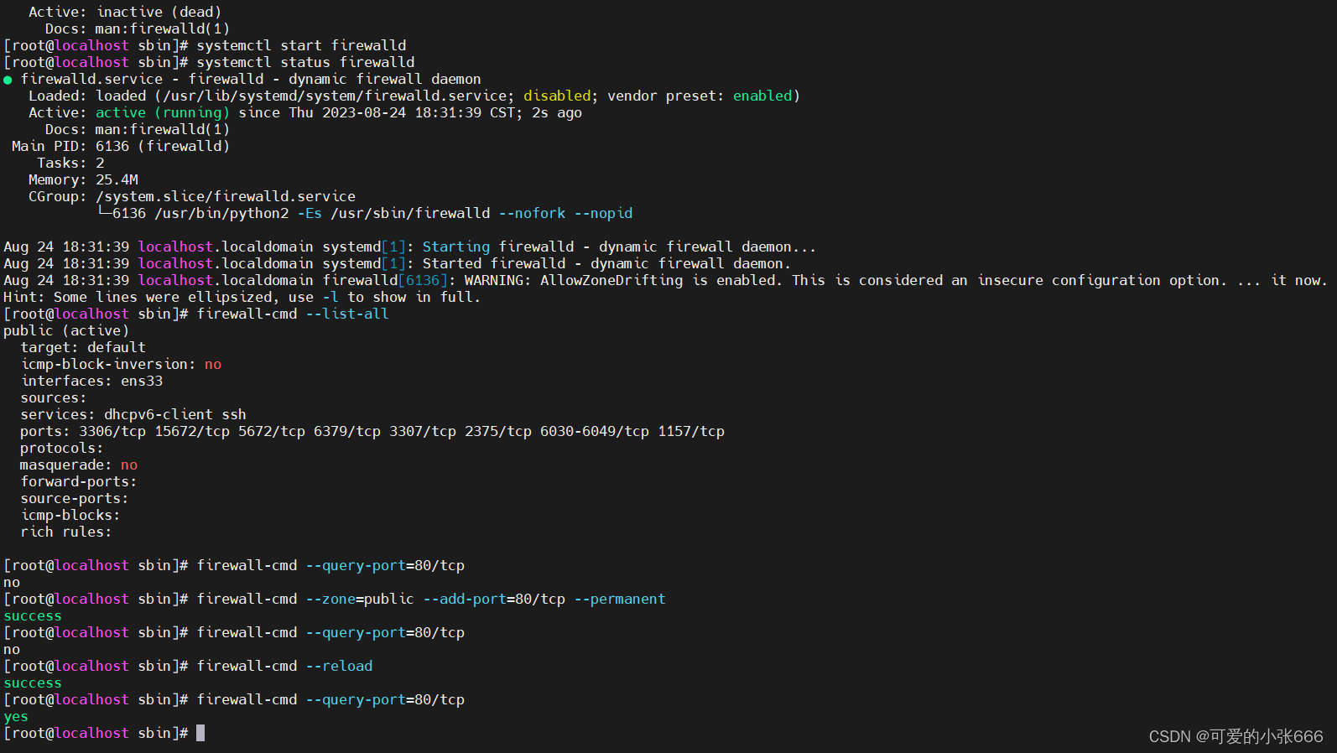Click the 'services: dhcpv6-client ssh' line

click(133, 414)
